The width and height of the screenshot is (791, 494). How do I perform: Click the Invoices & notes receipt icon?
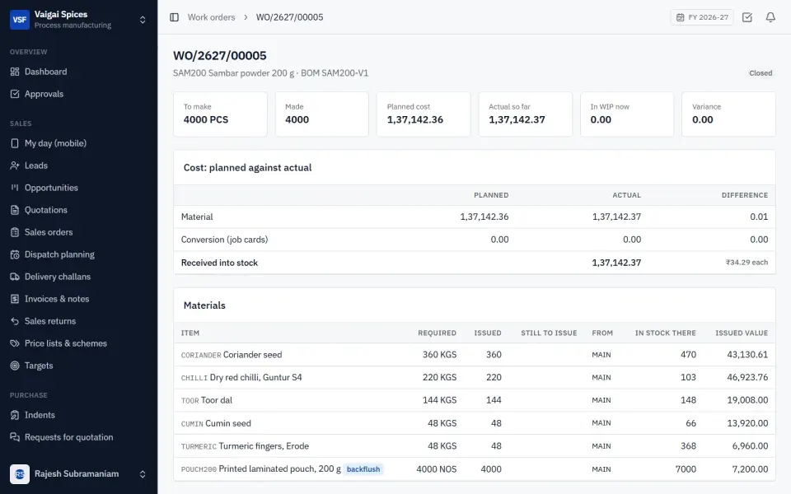pyautogui.click(x=15, y=298)
